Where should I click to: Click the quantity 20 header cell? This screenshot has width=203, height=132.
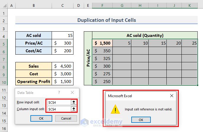pyautogui.click(x=174, y=43)
